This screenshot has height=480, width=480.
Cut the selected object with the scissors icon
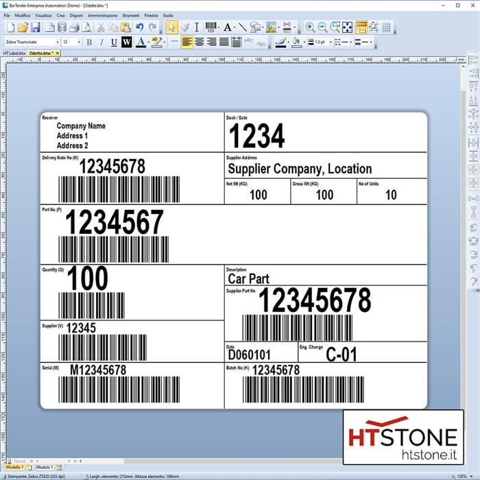(x=101, y=27)
